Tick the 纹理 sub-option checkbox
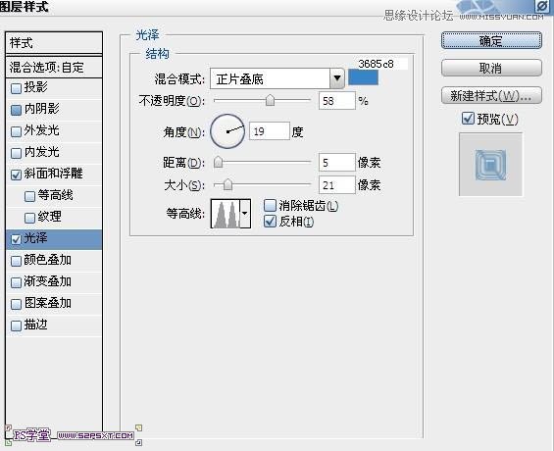The width and height of the screenshot is (554, 451). pyautogui.click(x=29, y=218)
